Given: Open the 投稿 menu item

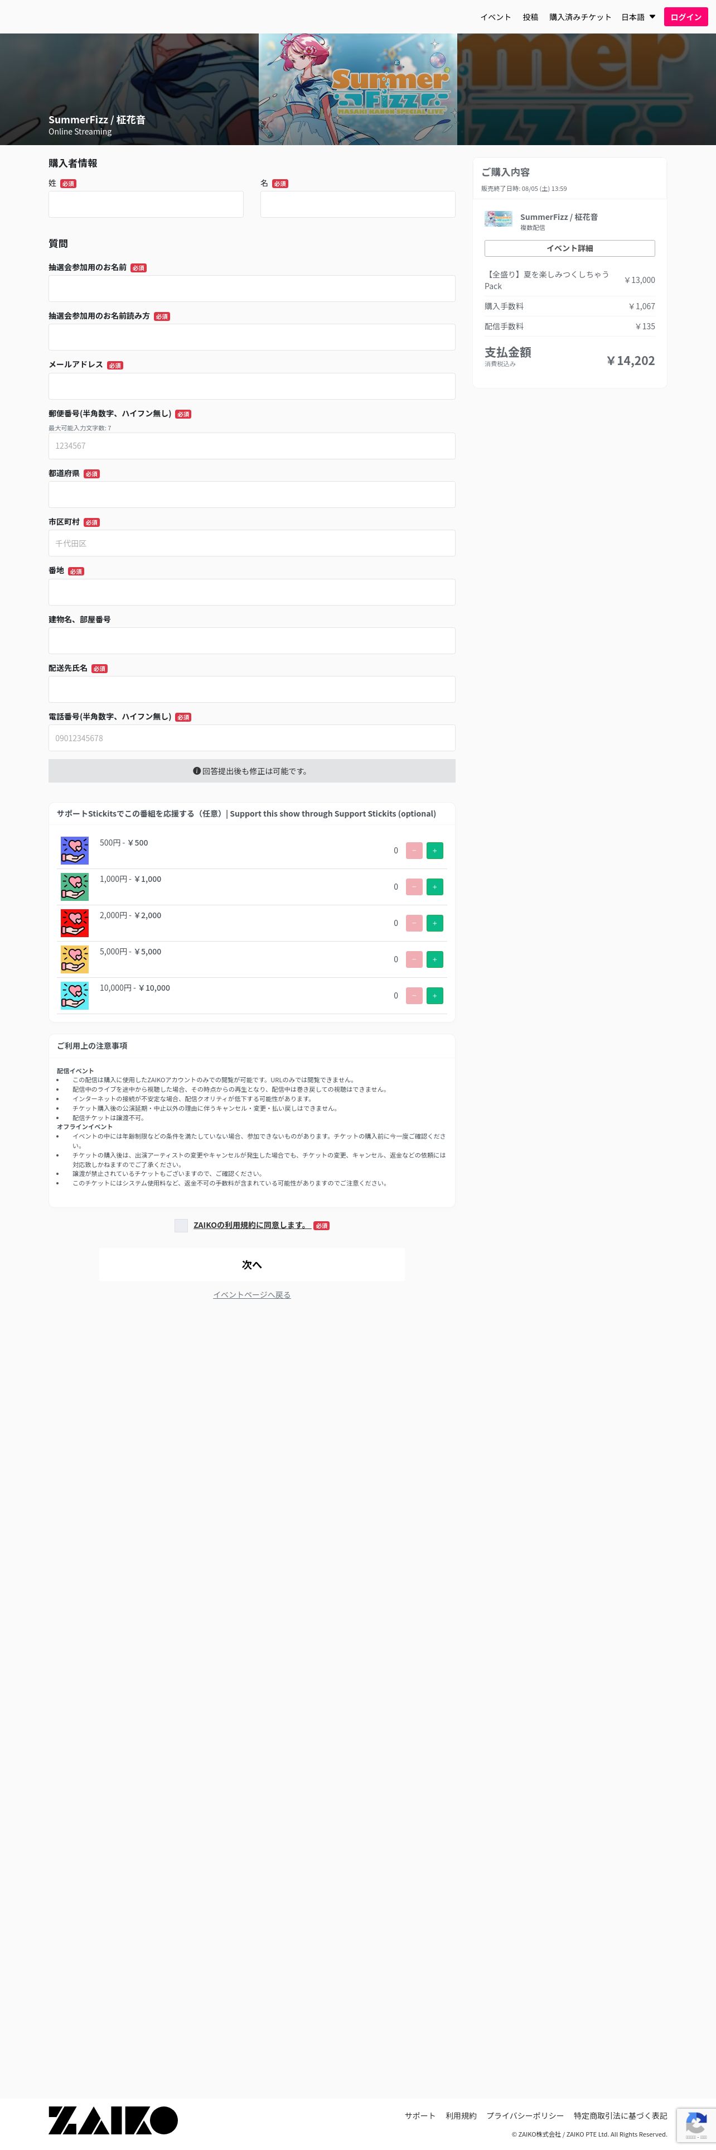Looking at the screenshot, I should (530, 17).
